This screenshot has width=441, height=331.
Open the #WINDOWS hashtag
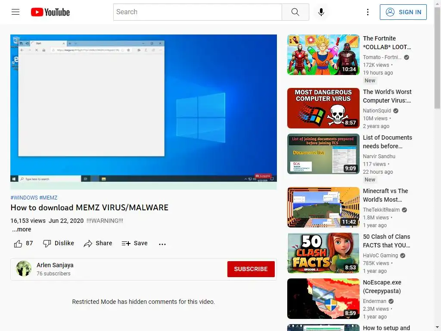24,197
